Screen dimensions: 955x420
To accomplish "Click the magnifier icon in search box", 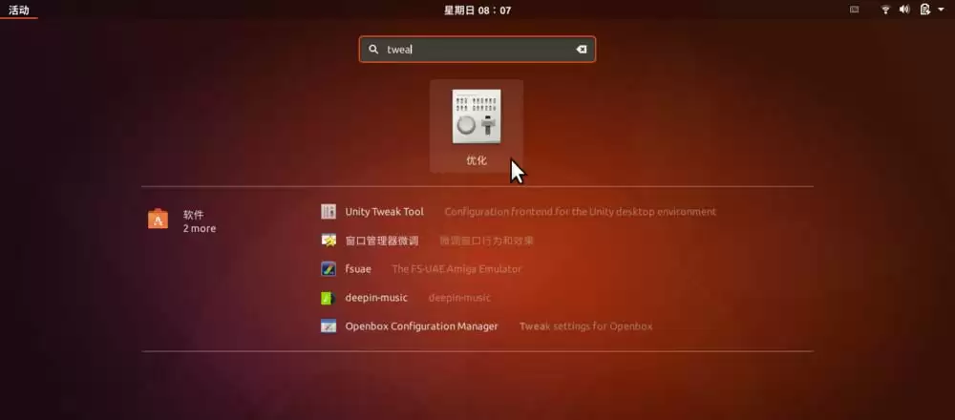I will pos(373,50).
